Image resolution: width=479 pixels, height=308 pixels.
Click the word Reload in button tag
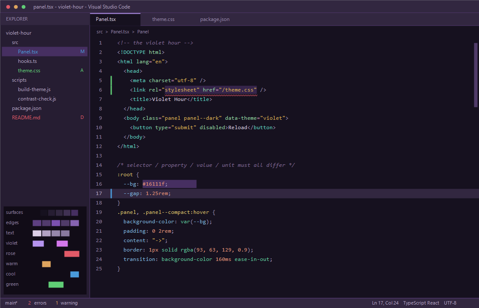point(238,127)
